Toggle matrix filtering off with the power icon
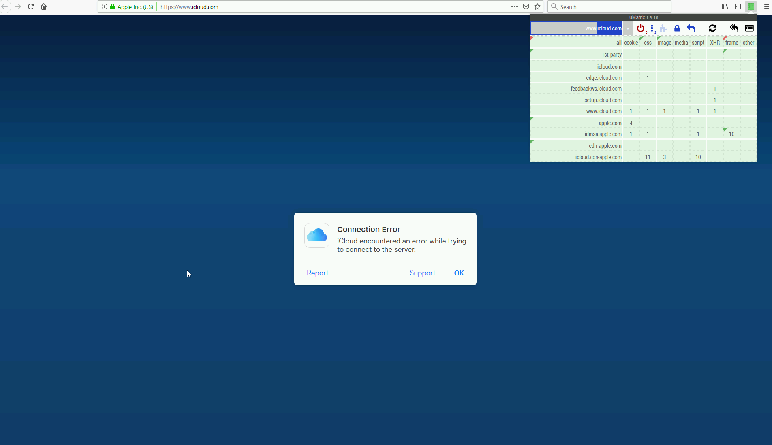The height and width of the screenshot is (445, 772). (641, 28)
